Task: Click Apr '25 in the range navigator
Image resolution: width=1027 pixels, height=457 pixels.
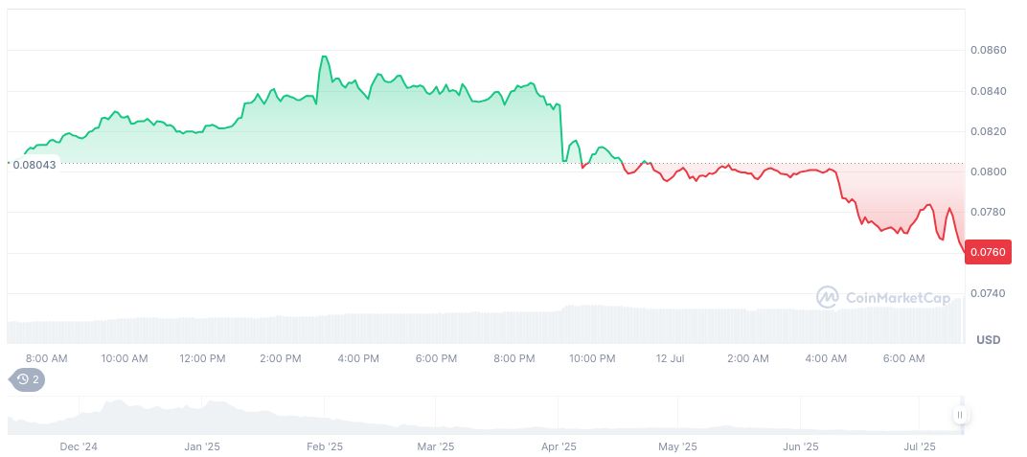Action: click(559, 446)
